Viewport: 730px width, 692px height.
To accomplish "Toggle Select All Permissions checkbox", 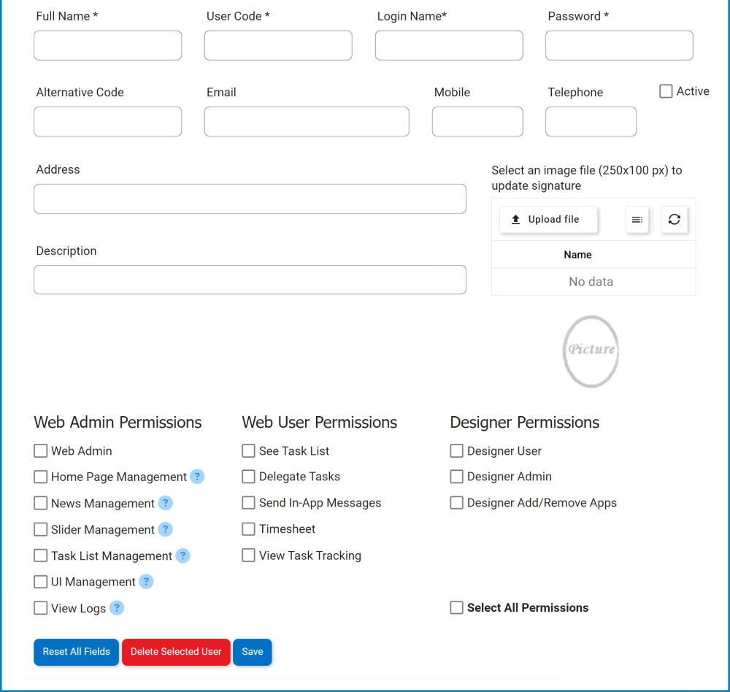I will click(457, 607).
